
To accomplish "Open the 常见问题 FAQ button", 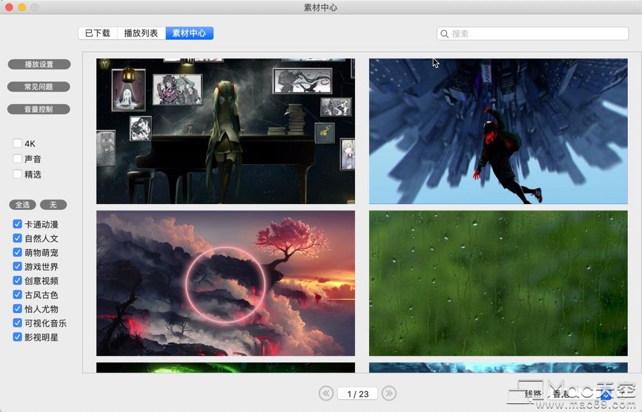I will point(39,87).
